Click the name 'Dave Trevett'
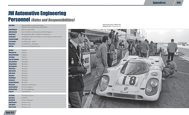The image size is (189, 115). click(12, 107)
